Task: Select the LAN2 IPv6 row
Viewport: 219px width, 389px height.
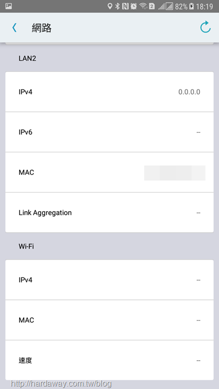Action: (109, 132)
